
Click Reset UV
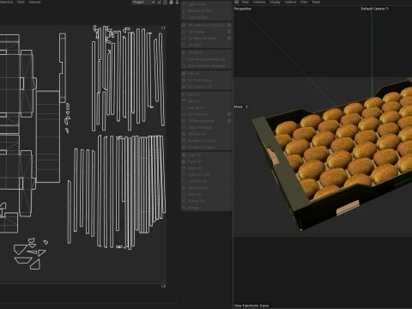click(x=206, y=168)
